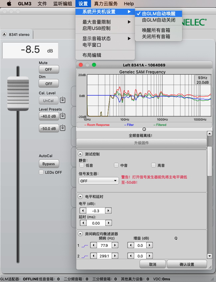Click filter 1 shelf type icon
The image size is (216, 282).
click(x=85, y=246)
